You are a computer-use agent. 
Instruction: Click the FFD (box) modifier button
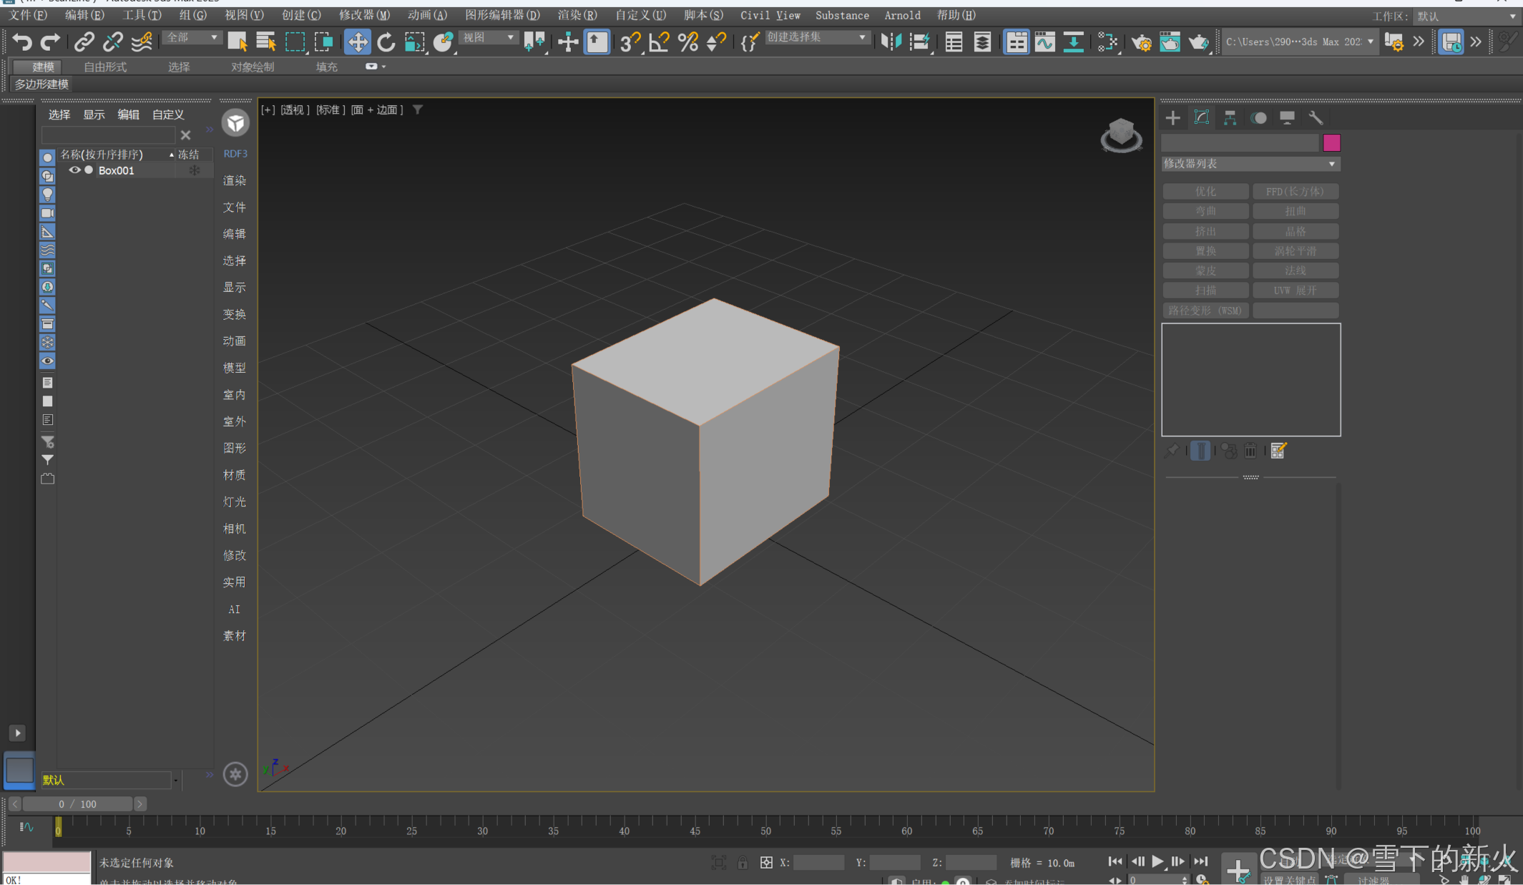(x=1295, y=191)
